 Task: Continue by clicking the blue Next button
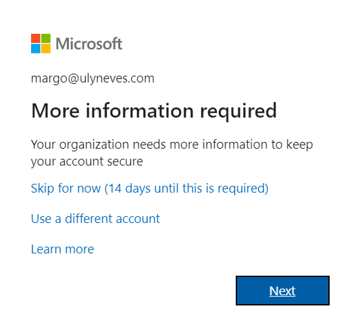pyautogui.click(x=282, y=291)
